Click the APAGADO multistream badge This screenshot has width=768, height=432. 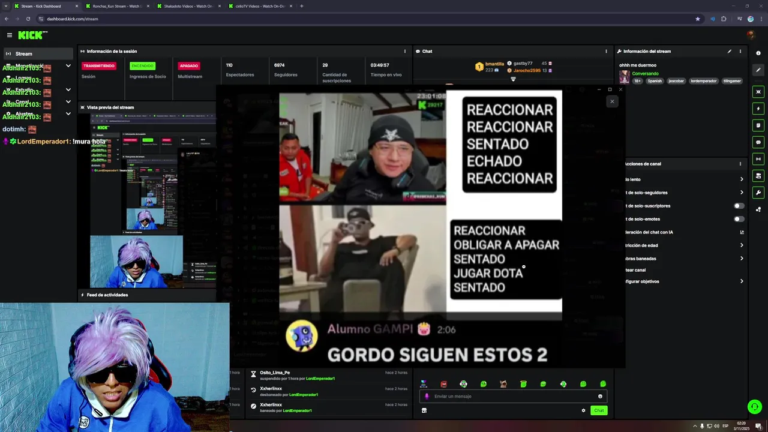click(x=189, y=66)
